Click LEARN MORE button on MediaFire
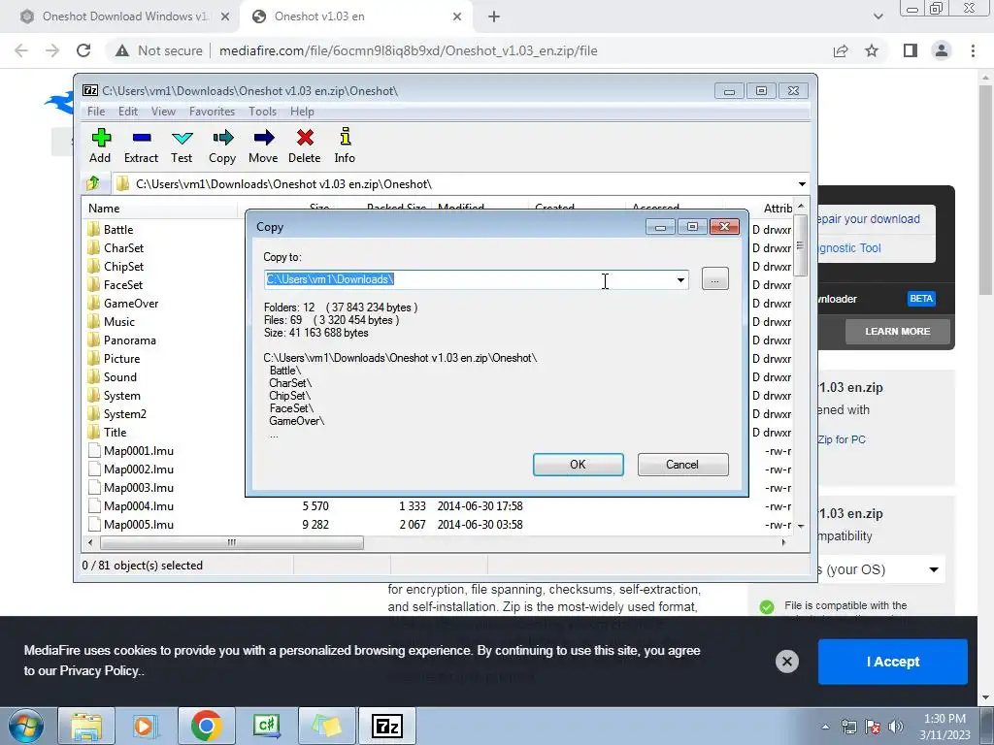Viewport: 994px width, 745px height. click(897, 332)
